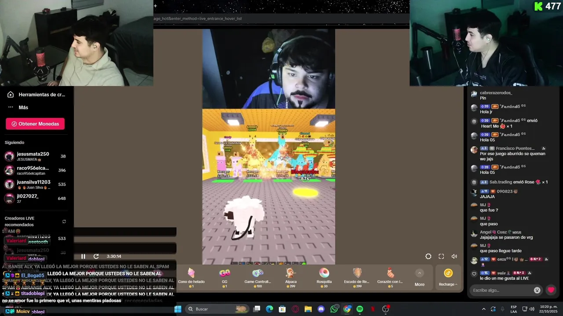This screenshot has width=563, height=316.
Task: Open the clock and date panel
Action: coord(547,309)
